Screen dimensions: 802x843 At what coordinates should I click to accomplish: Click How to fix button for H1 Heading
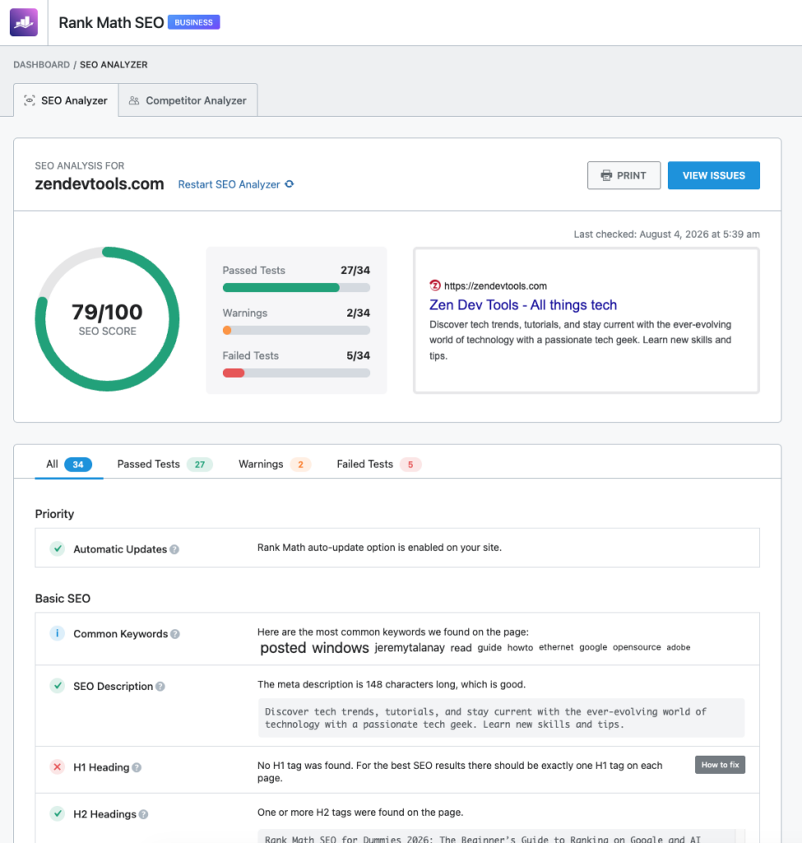[720, 765]
